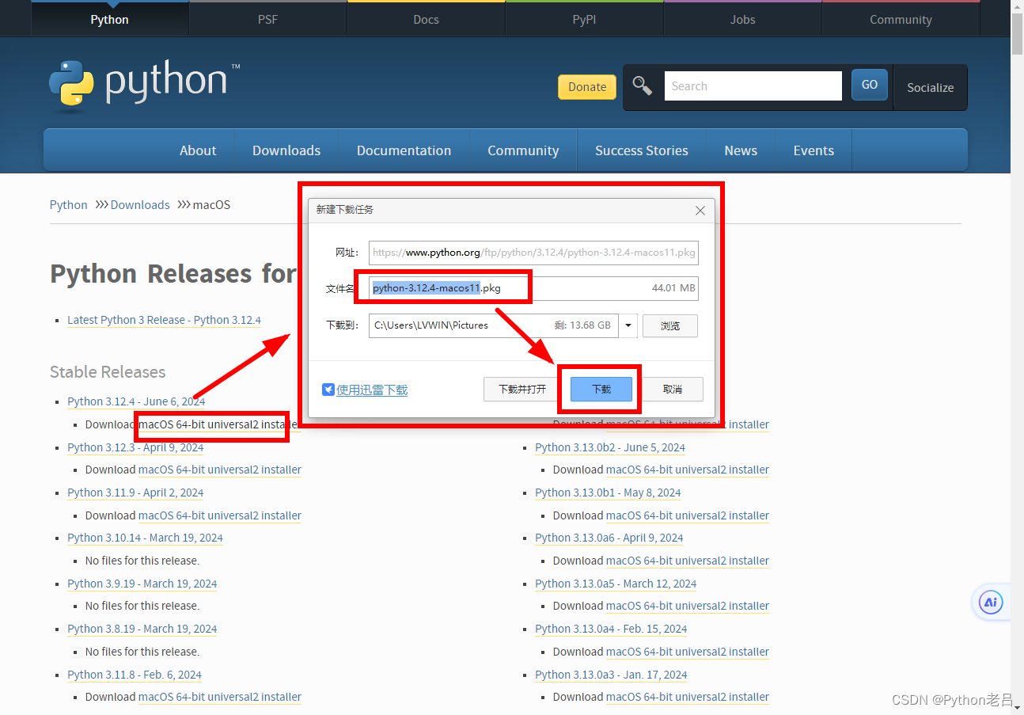Viewport: 1024px width, 715px height.
Task: Close the new download task dialog
Action: pyautogui.click(x=700, y=211)
